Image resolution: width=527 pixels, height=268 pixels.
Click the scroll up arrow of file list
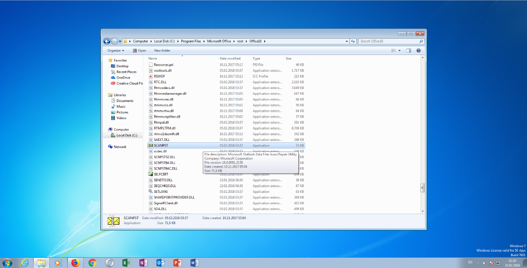pos(422,57)
